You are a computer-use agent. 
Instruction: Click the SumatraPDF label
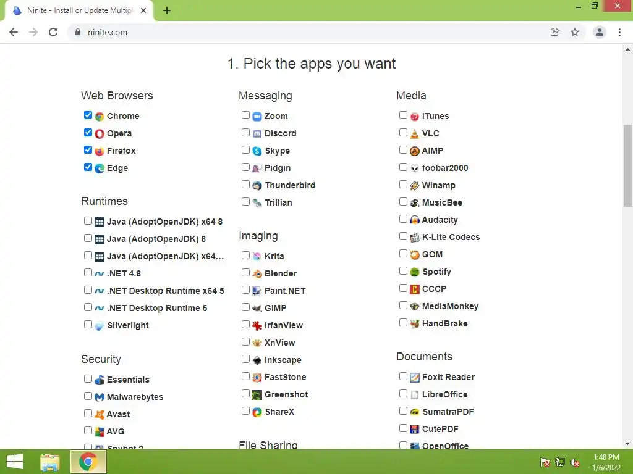pos(448,412)
